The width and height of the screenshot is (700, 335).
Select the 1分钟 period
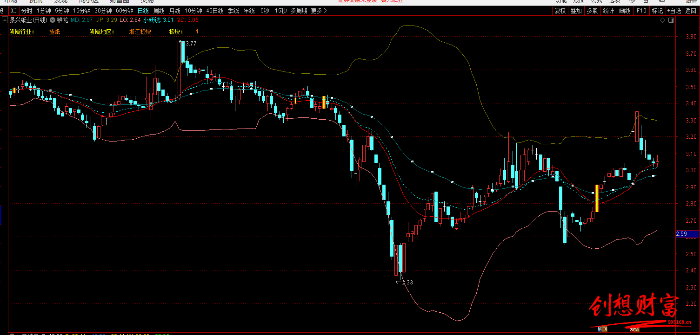[x=44, y=11]
